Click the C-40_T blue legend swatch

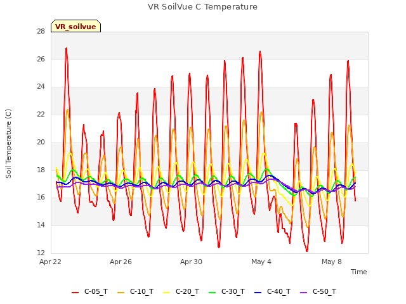[x=258, y=293]
